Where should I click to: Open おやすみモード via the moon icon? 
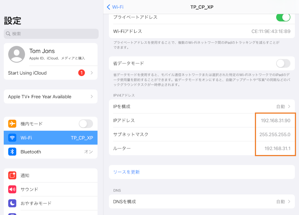(11, 202)
